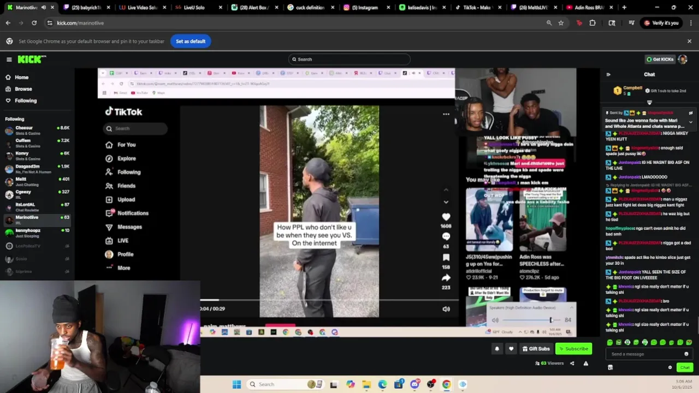The height and width of the screenshot is (393, 699).
Task: Click the Get KICKs button
Action: click(x=660, y=59)
